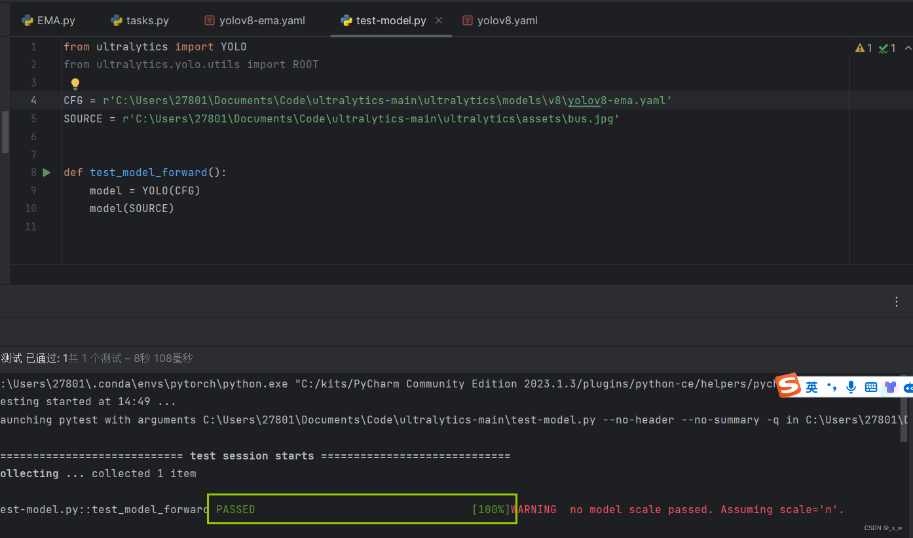Click line number 4 in the gutter

(x=34, y=100)
